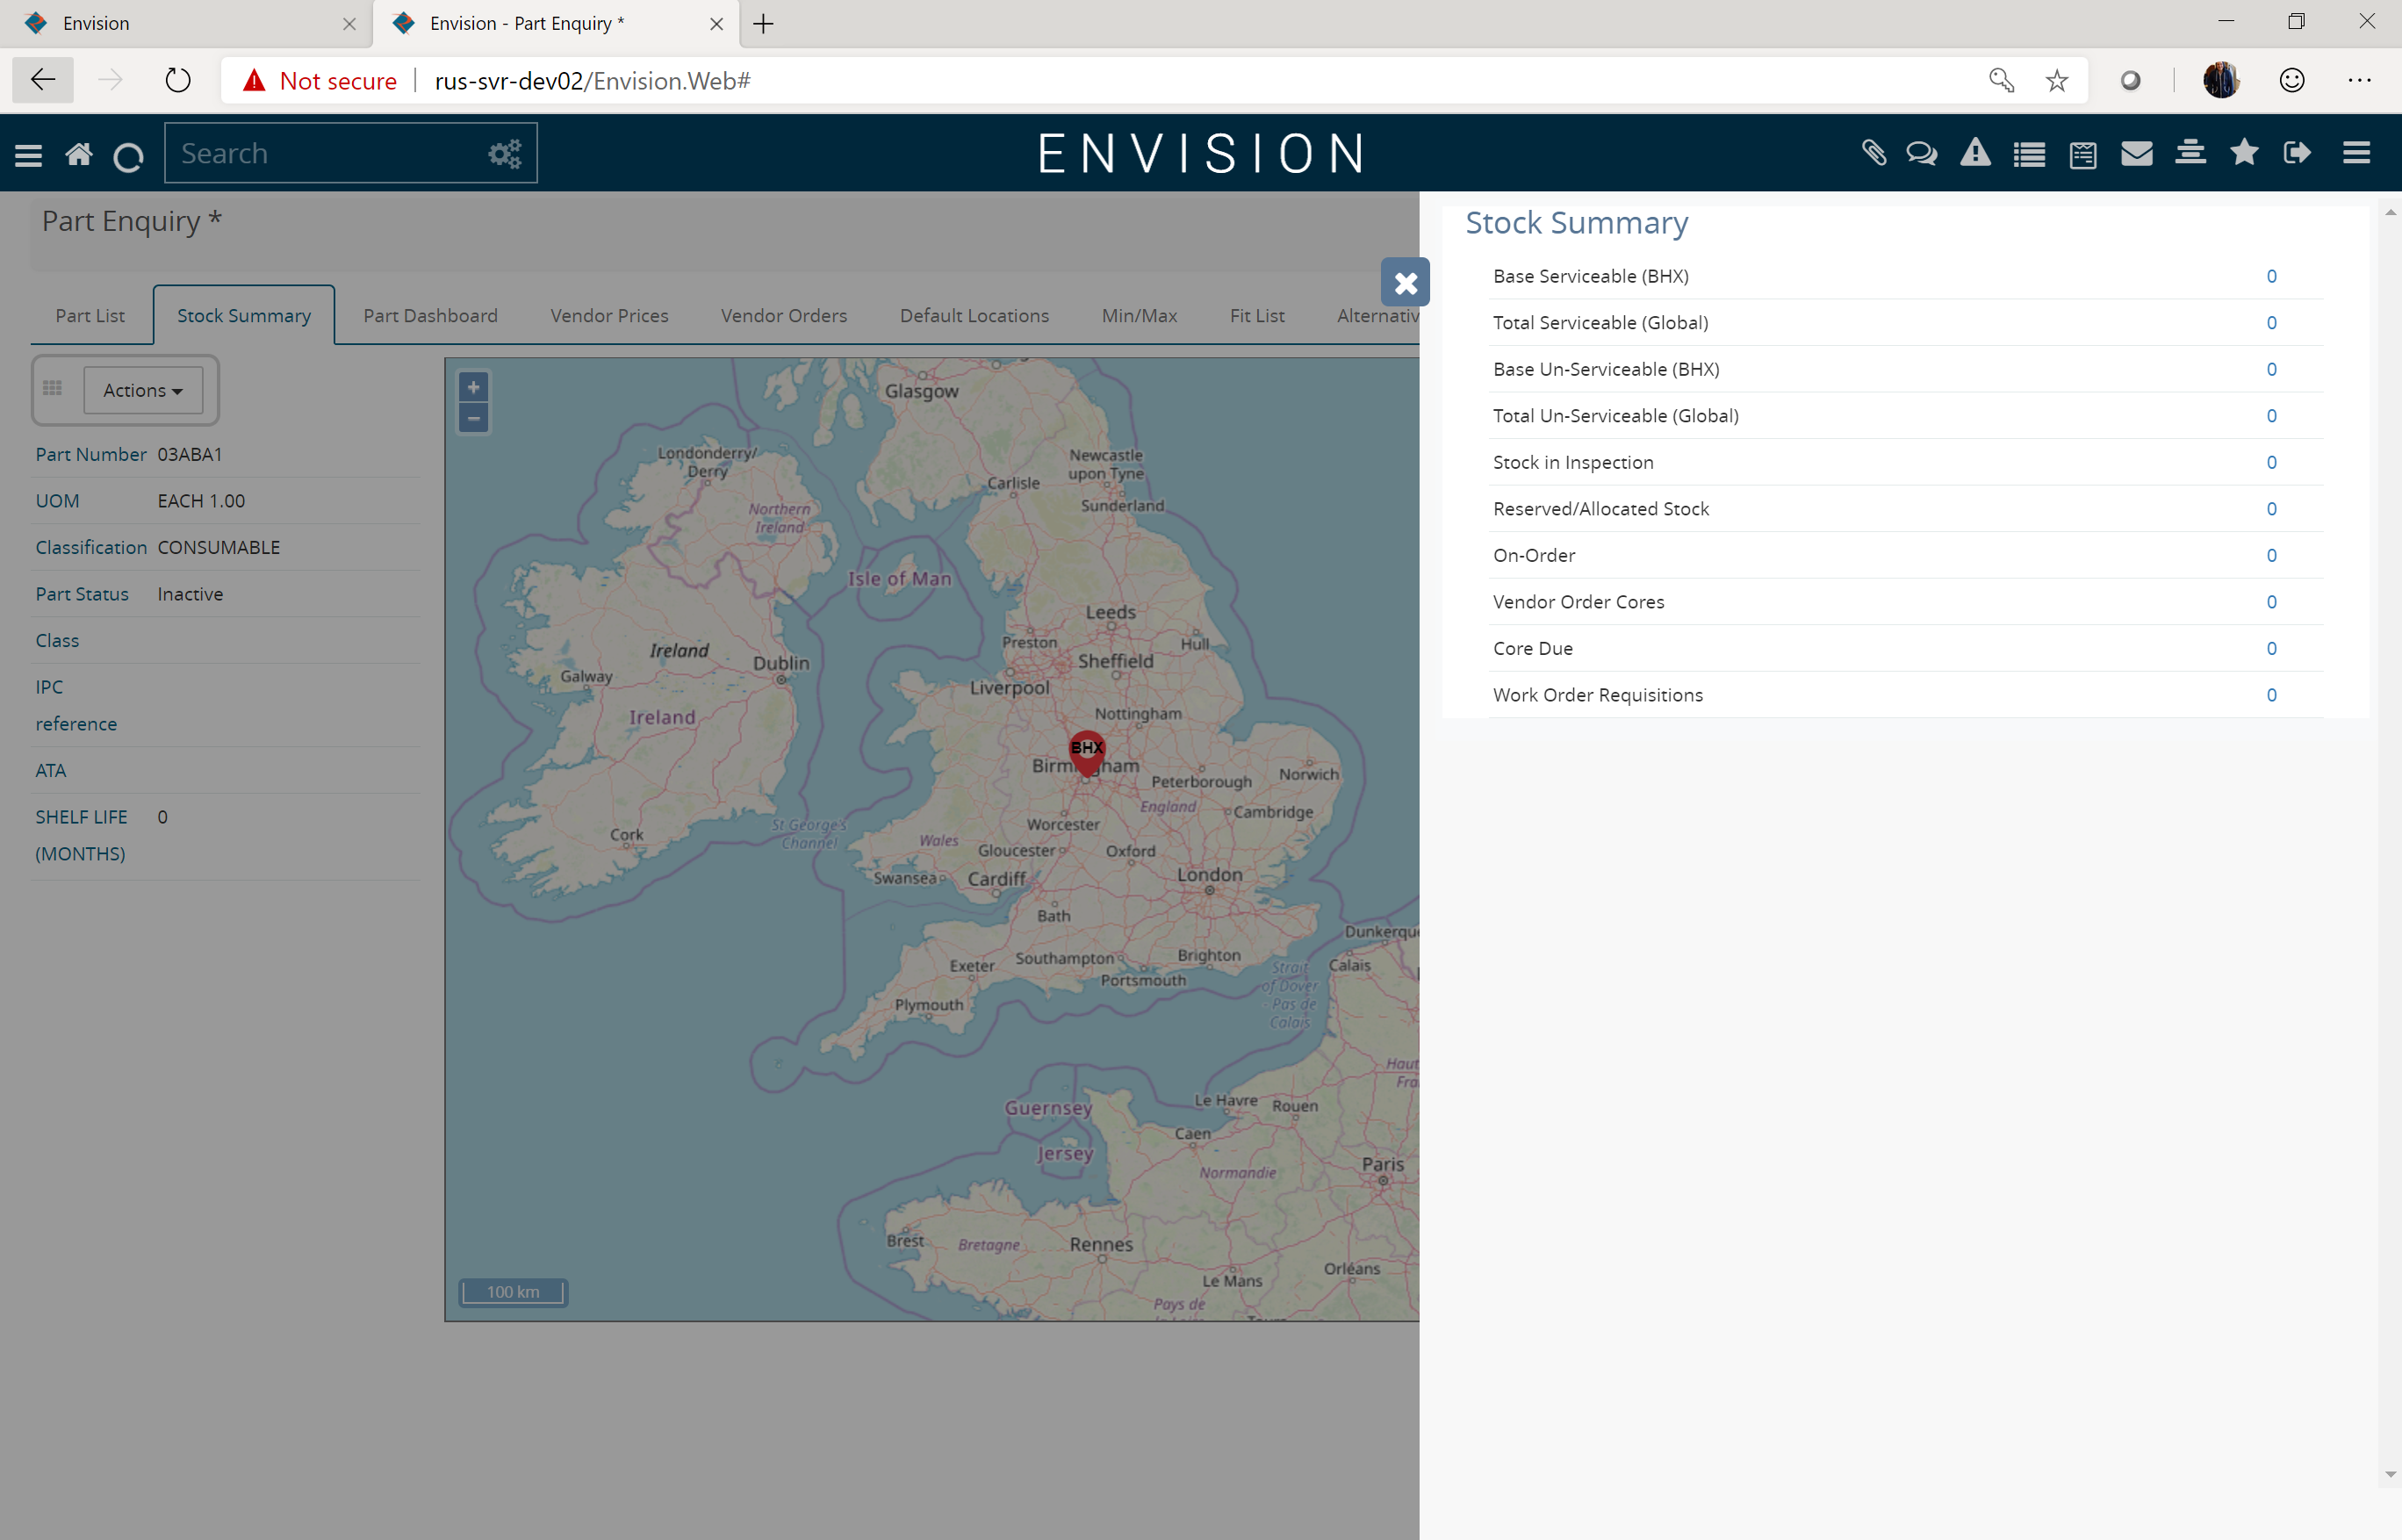Open the clipboard notes icon
The height and width of the screenshot is (1540, 2402).
click(2083, 153)
